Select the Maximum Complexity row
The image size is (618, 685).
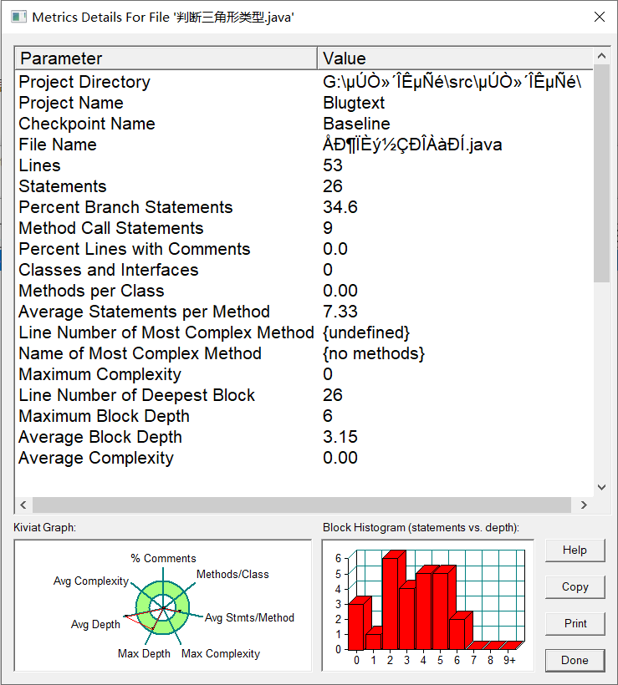(304, 374)
